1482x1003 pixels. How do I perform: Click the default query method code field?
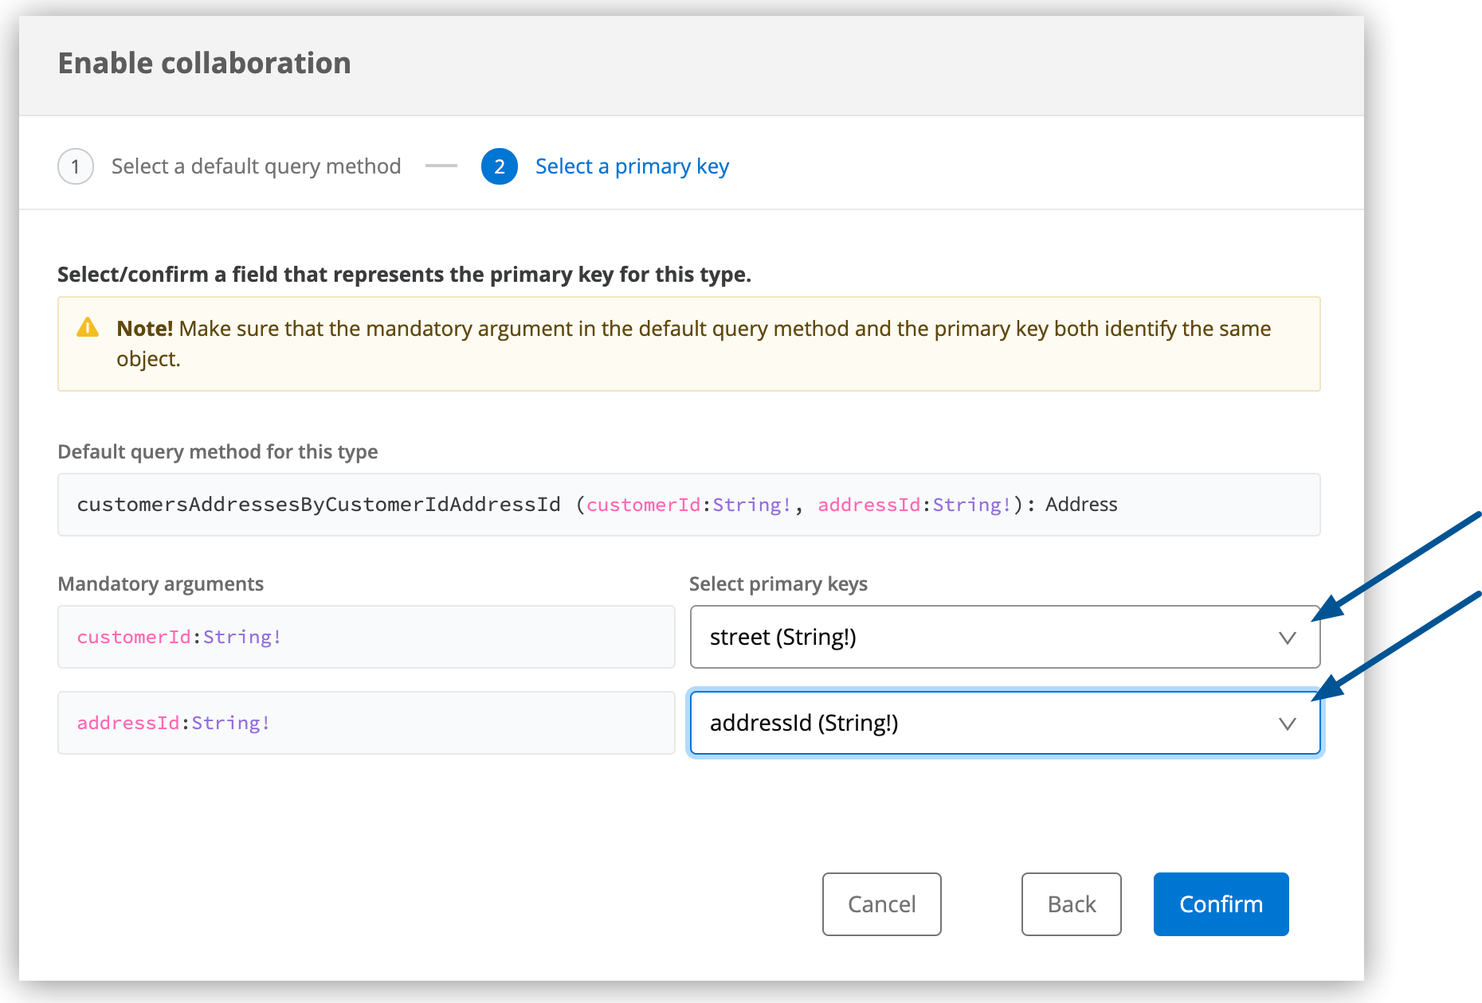coord(688,505)
